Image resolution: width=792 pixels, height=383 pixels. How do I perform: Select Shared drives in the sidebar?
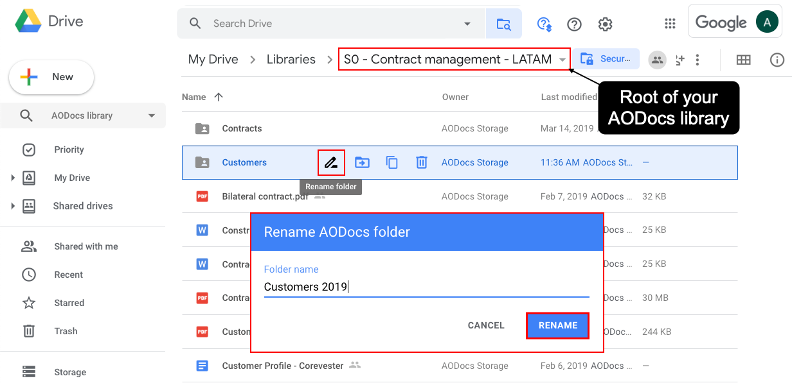click(83, 206)
